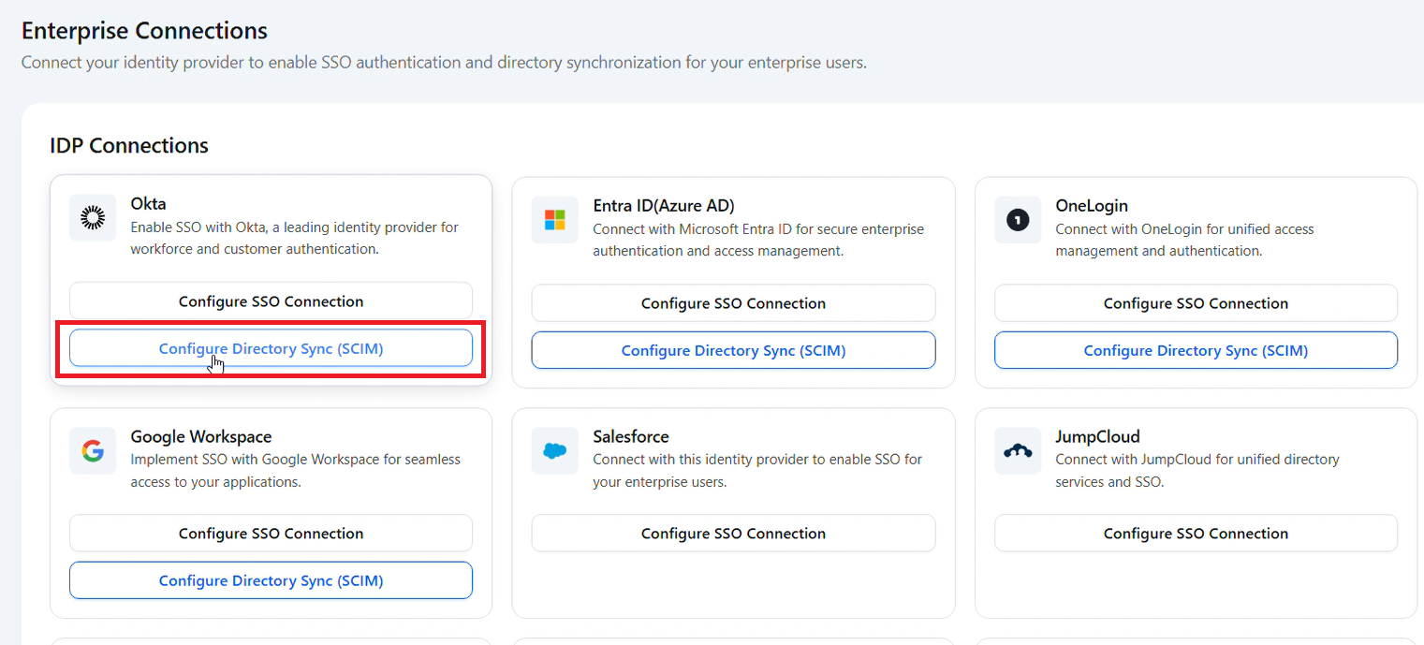Click the Okta logo icon
Image resolution: width=1424 pixels, height=645 pixels.
pyautogui.click(x=93, y=218)
